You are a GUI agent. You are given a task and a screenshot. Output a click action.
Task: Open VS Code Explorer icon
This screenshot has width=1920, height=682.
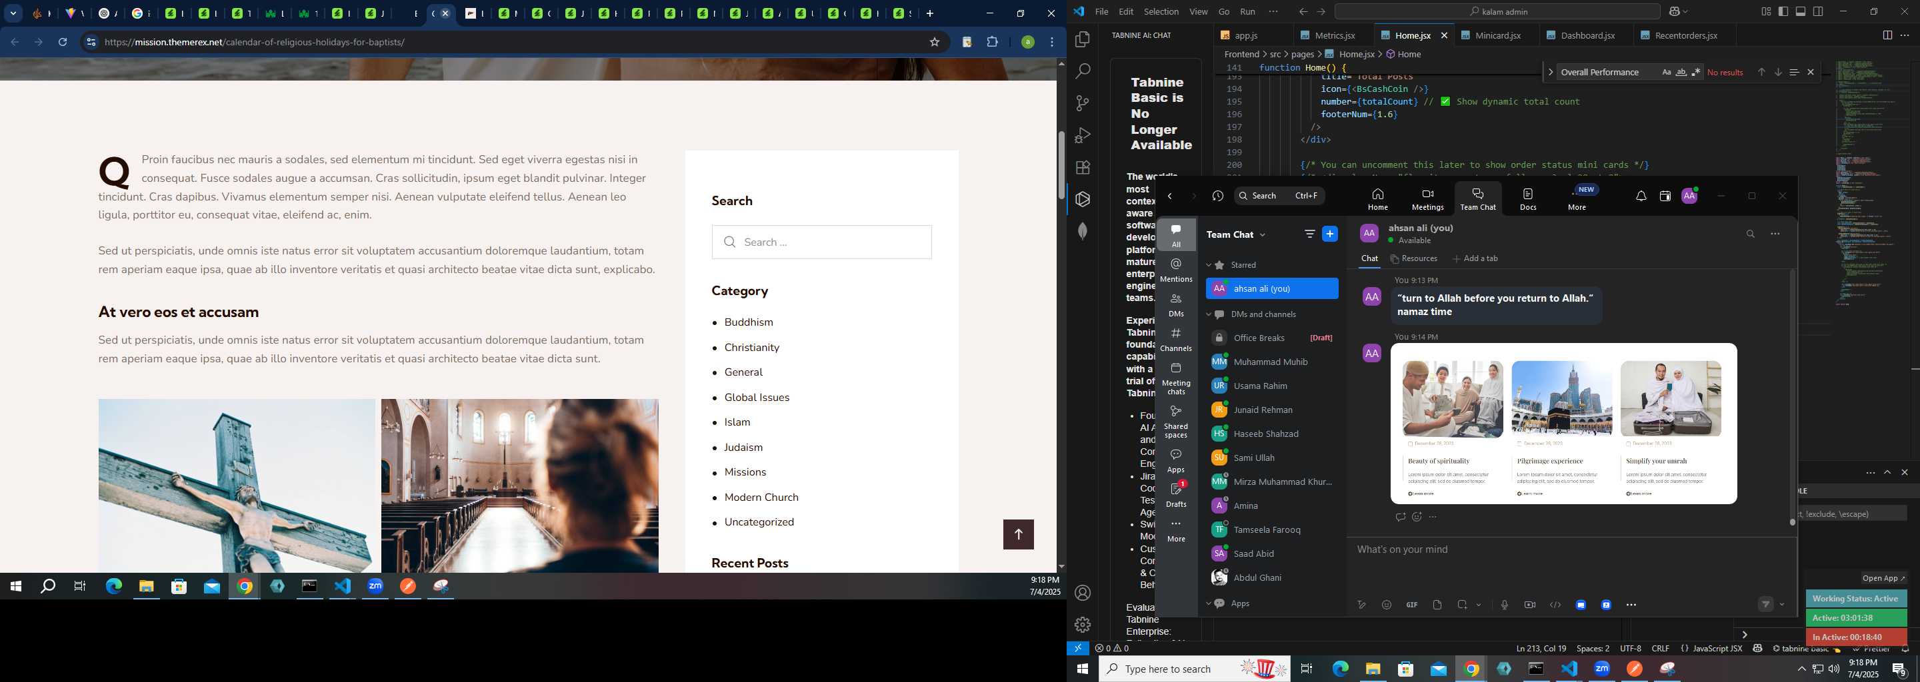pos(1082,39)
